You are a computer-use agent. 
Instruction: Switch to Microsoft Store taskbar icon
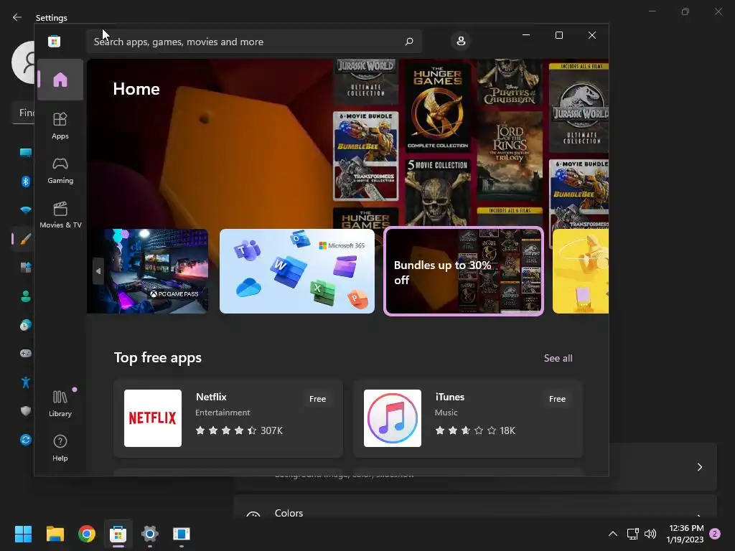tap(118, 534)
